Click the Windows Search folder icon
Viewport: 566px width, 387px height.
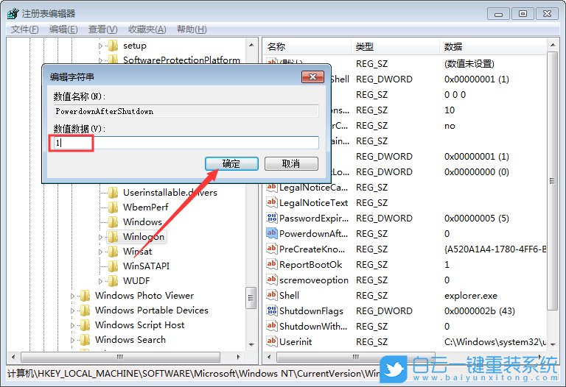click(x=85, y=340)
